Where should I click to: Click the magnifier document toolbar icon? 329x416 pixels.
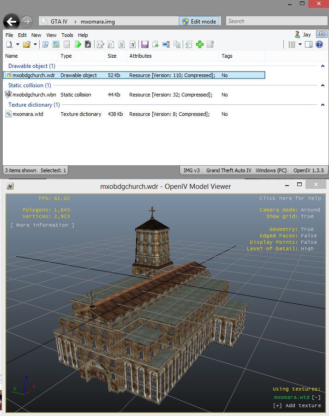point(111,45)
